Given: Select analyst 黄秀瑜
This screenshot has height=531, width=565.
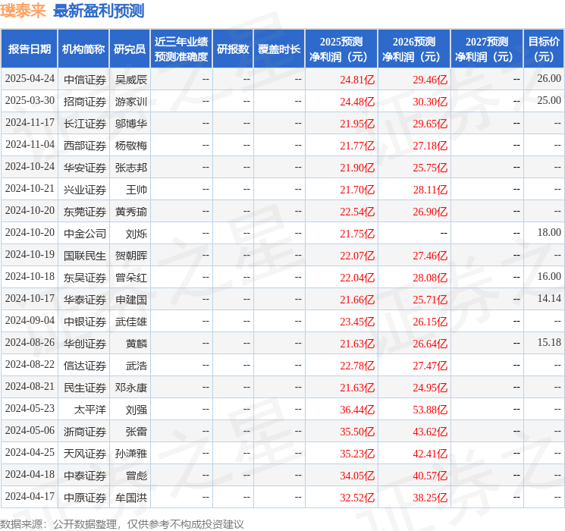Looking at the screenshot, I should pyautogui.click(x=130, y=211).
